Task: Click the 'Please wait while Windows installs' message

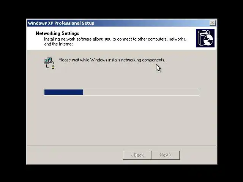Action: (112, 60)
